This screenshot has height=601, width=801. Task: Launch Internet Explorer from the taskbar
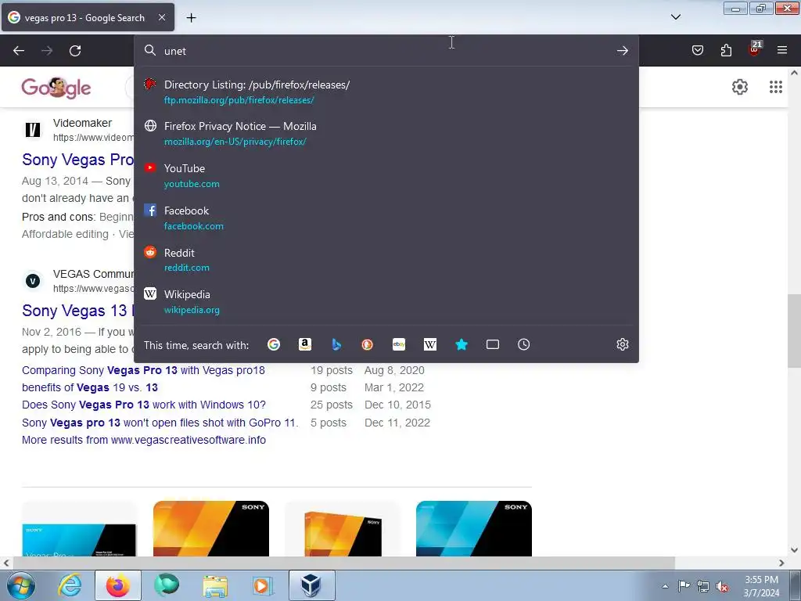tap(70, 585)
